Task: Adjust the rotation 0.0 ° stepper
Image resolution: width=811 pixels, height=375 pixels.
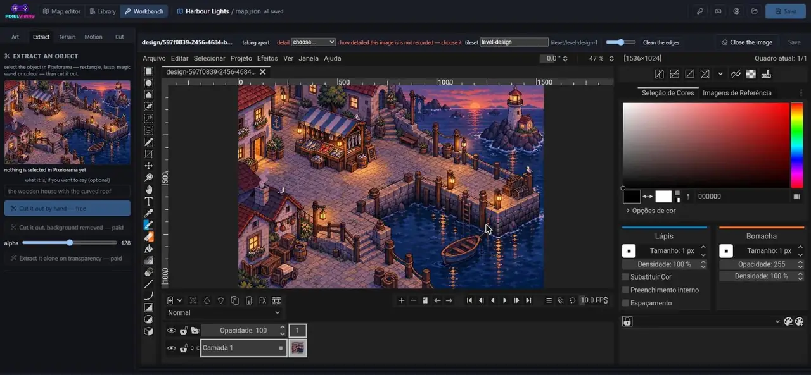Action: pyautogui.click(x=565, y=58)
